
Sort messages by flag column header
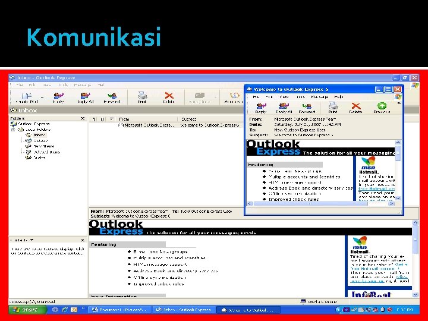point(111,119)
